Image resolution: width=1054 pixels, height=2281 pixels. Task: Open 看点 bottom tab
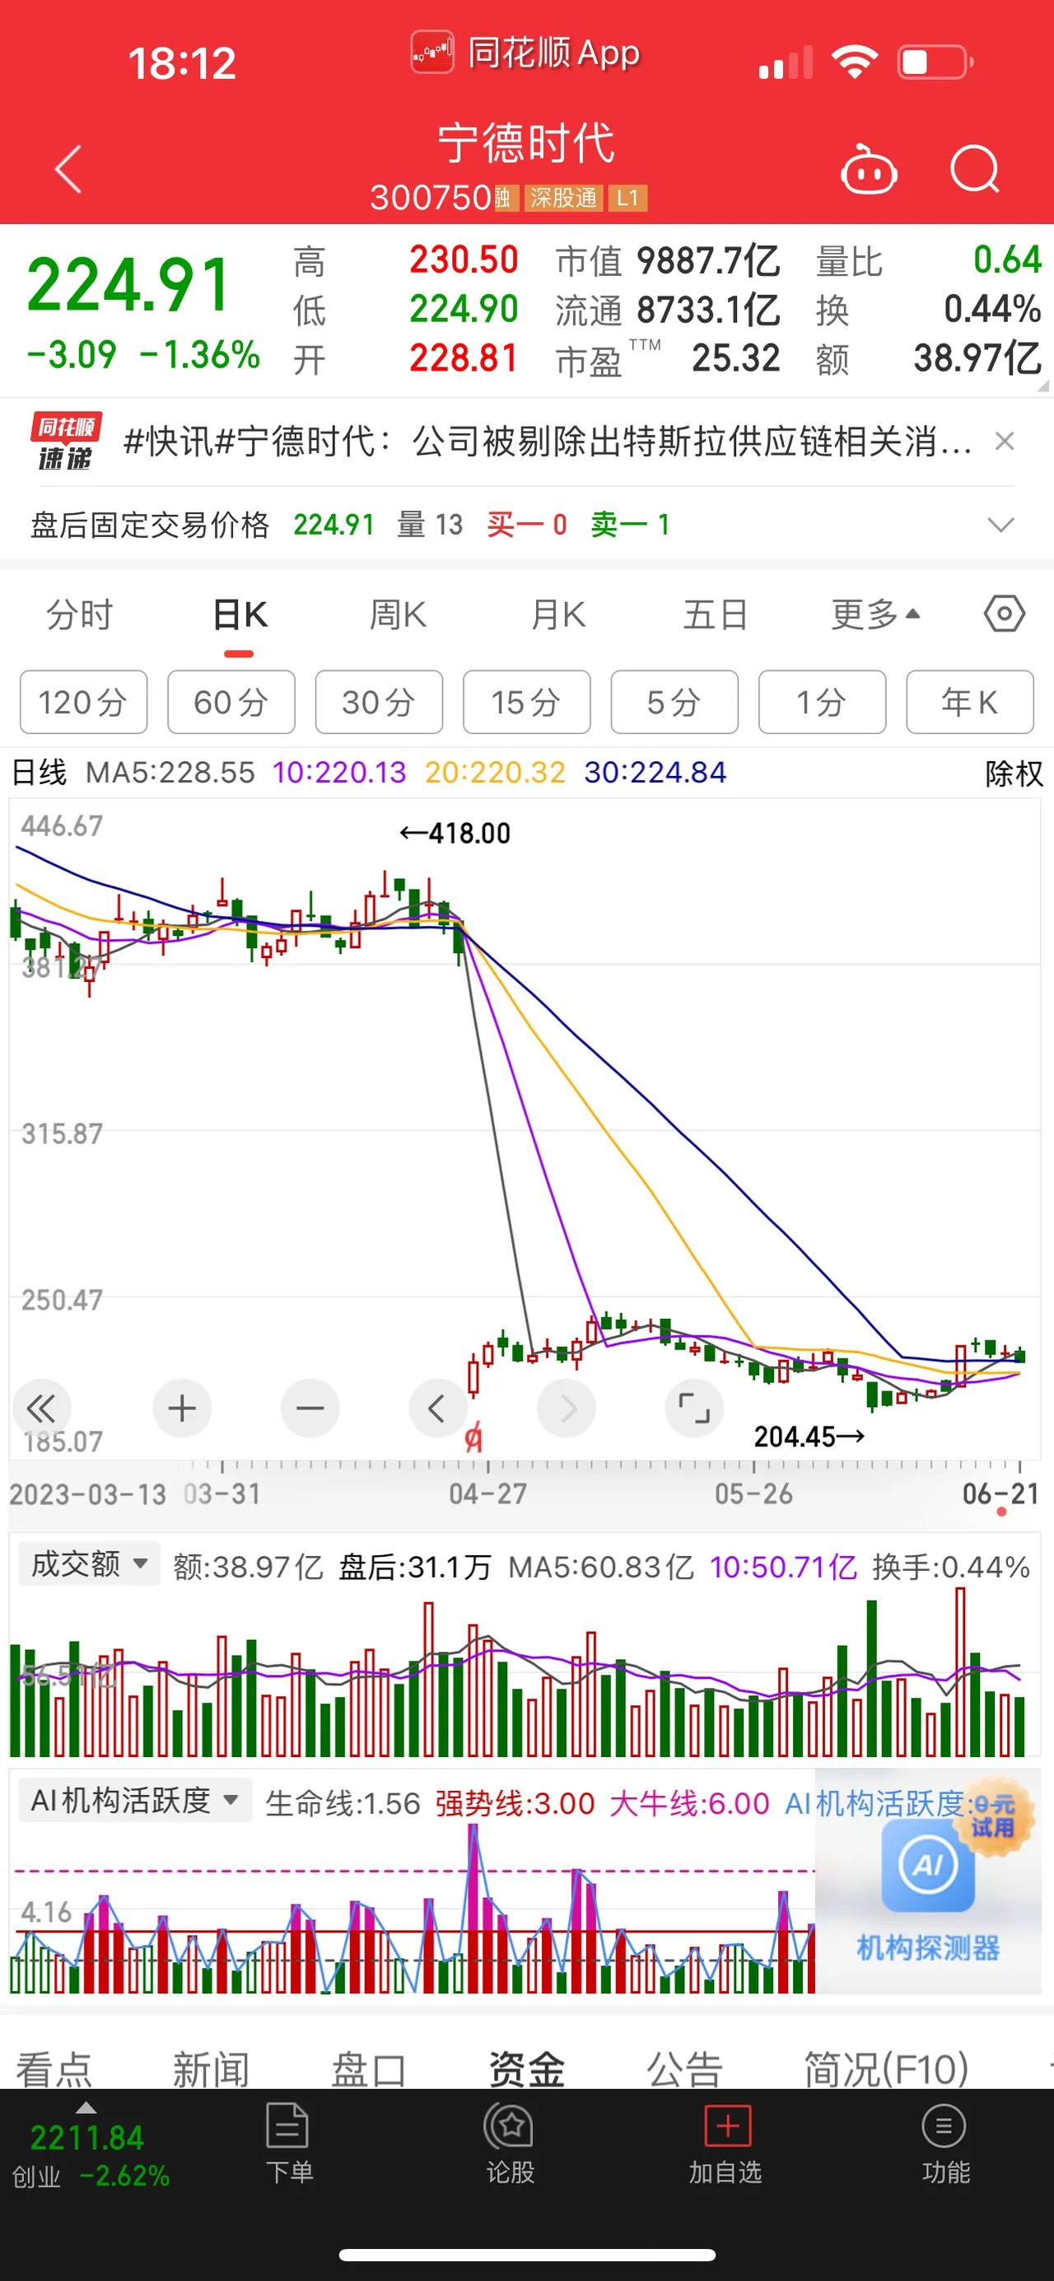click(54, 2070)
